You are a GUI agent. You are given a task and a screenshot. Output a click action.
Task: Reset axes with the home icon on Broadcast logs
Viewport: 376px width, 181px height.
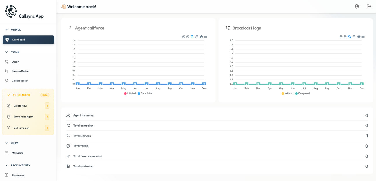[359, 36]
